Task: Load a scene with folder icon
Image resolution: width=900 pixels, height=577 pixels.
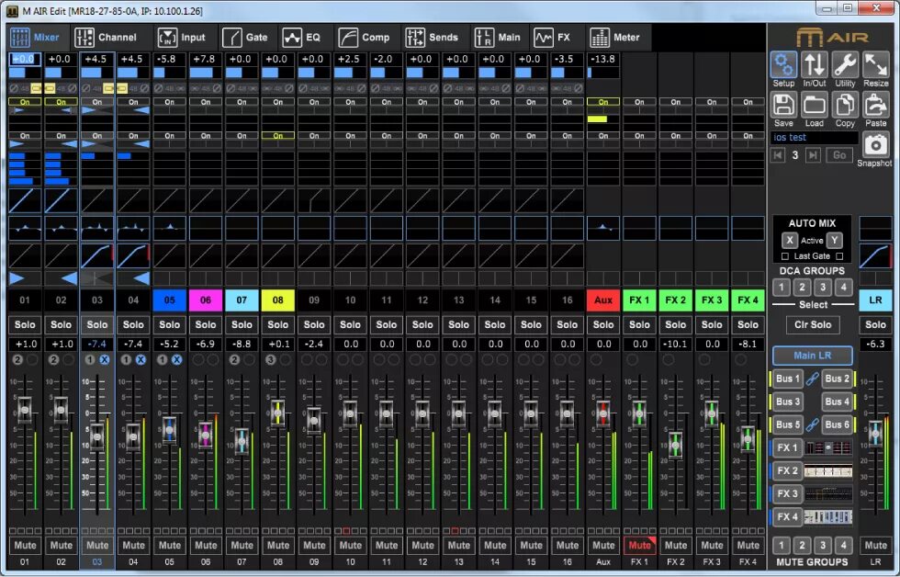Action: 814,104
